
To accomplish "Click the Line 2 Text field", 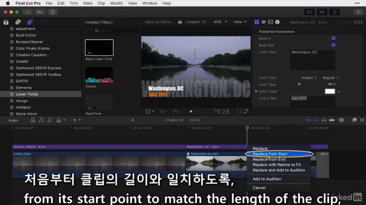I will 313,101.
